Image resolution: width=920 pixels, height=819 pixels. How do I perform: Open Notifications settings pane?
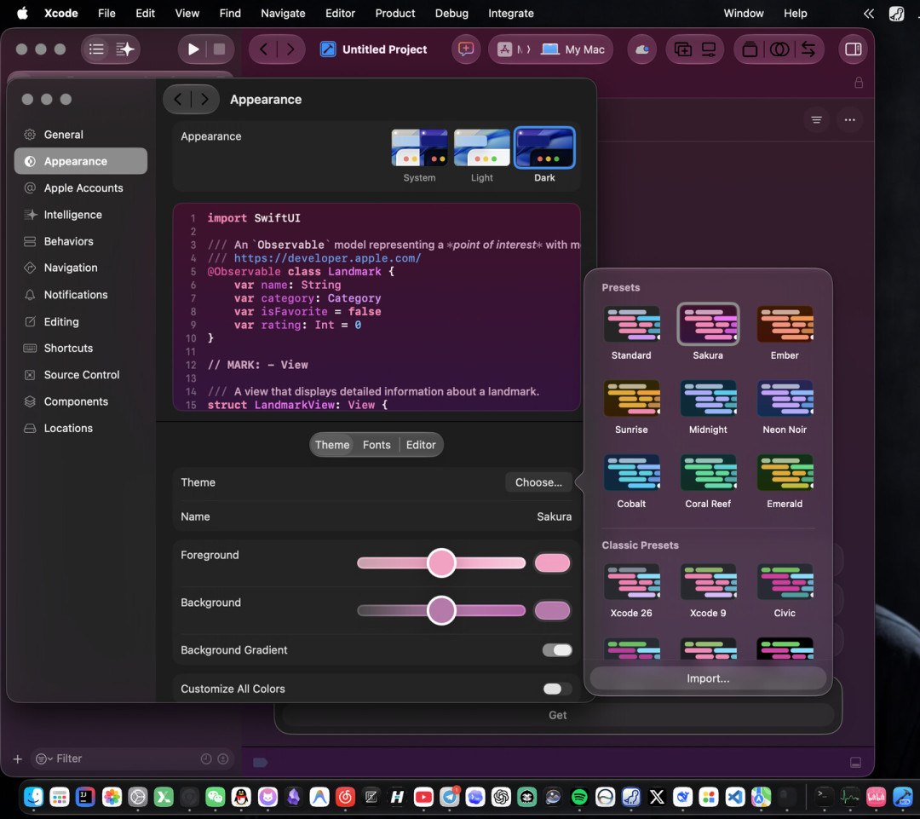pyautogui.click(x=81, y=295)
